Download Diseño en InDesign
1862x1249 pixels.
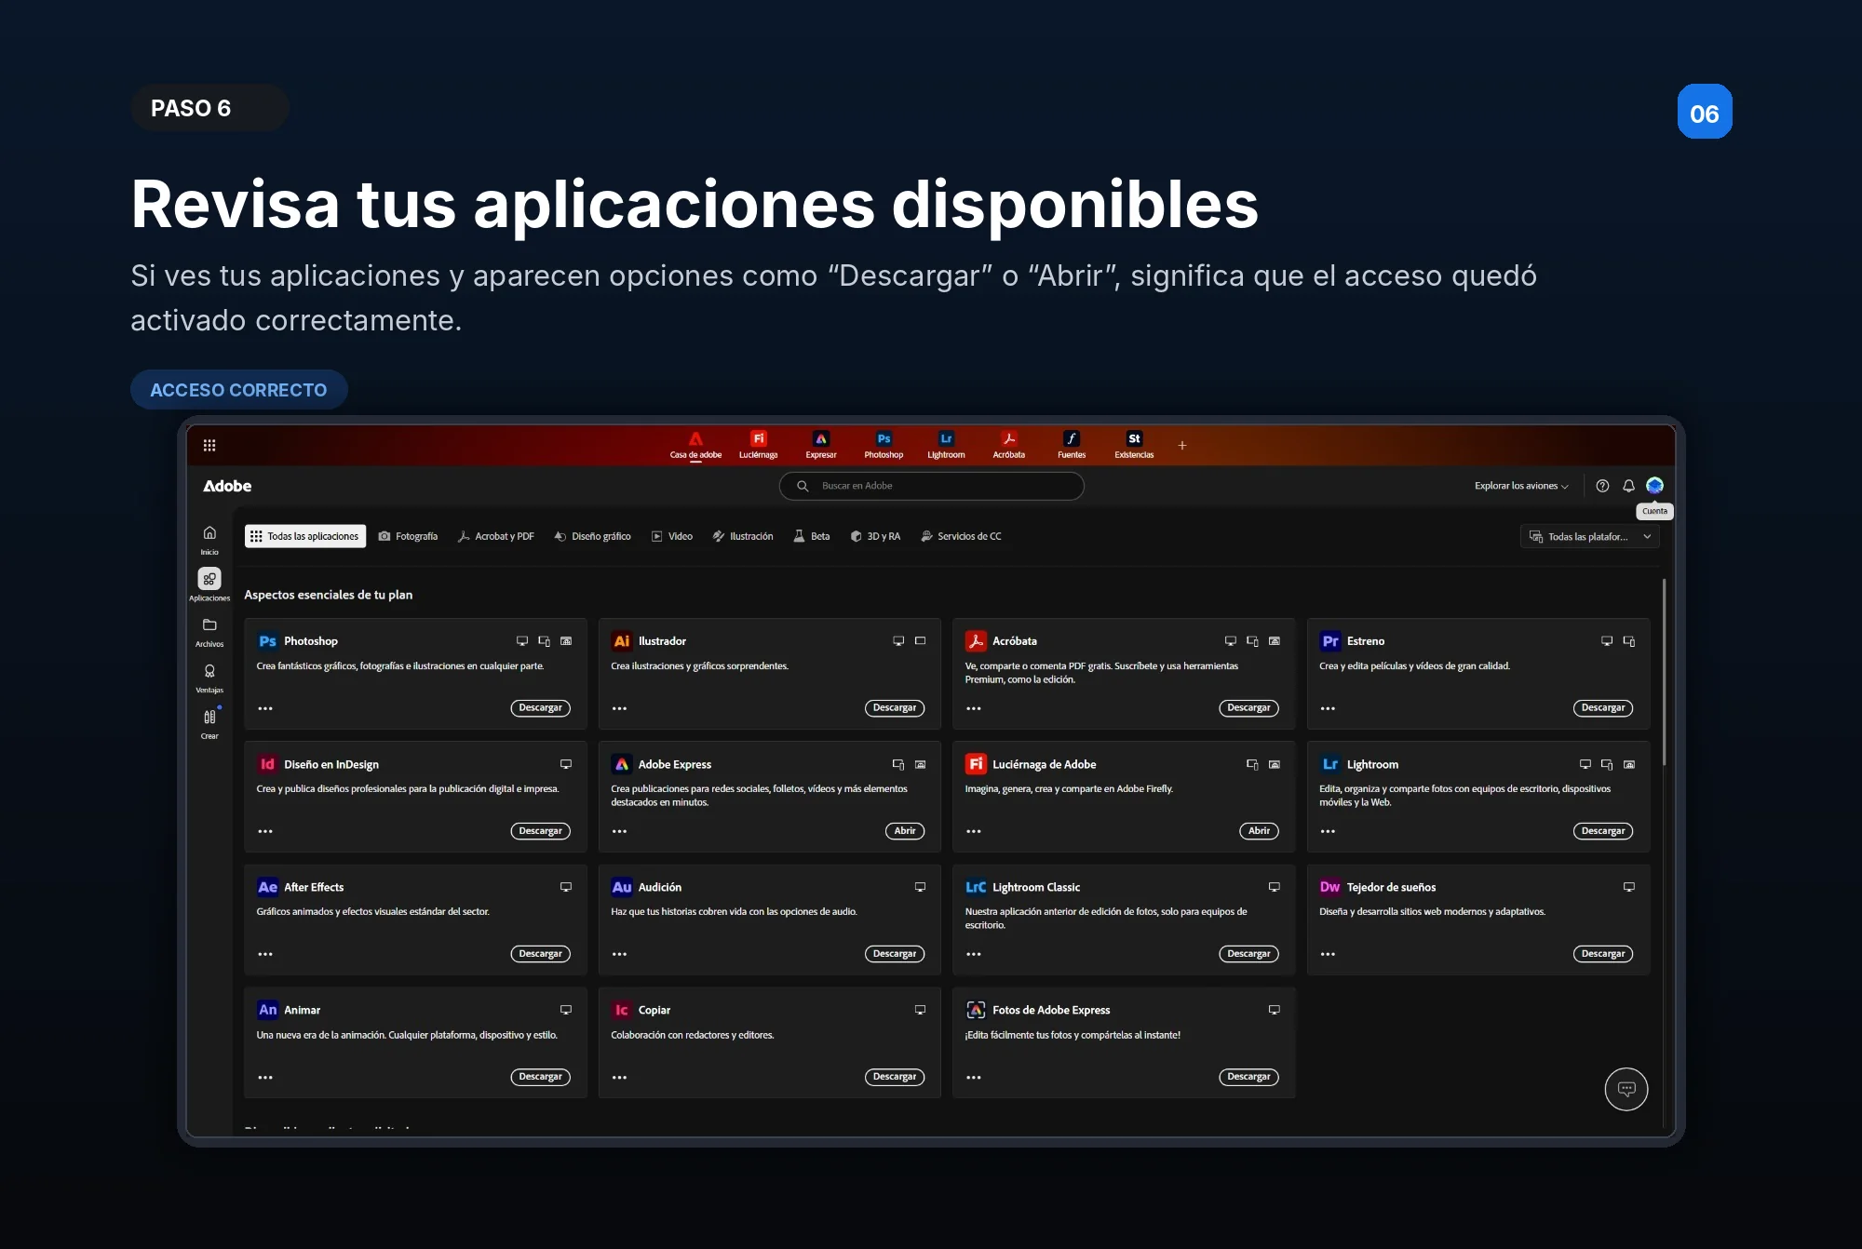(x=540, y=831)
